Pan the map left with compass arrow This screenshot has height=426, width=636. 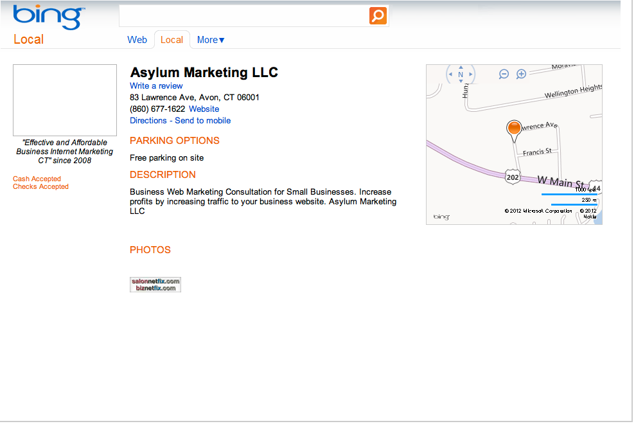click(450, 75)
